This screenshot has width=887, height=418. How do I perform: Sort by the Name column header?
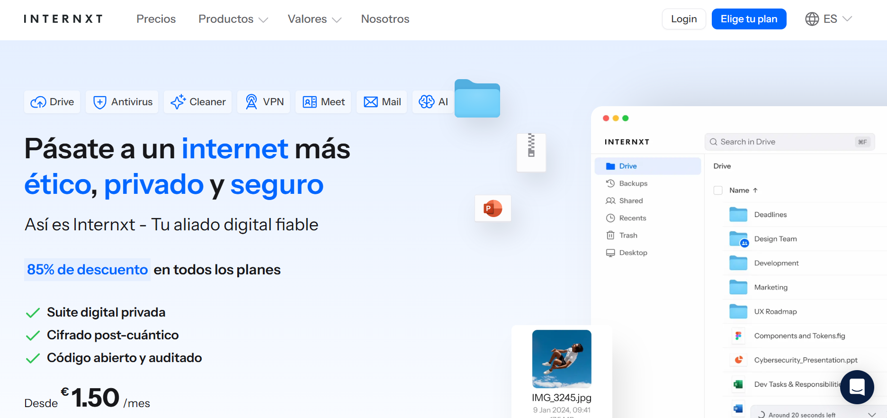pos(744,190)
